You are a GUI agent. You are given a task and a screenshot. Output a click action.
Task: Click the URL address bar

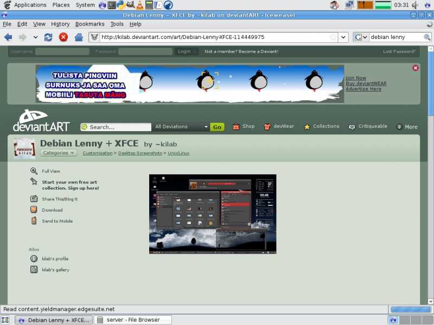(x=214, y=37)
